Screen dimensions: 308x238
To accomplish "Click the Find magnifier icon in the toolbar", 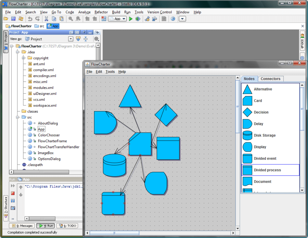I will coord(70,19).
